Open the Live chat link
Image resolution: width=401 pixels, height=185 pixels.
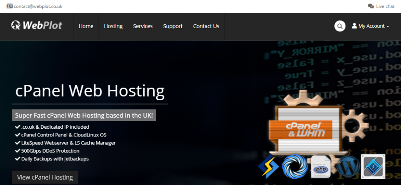click(385, 6)
